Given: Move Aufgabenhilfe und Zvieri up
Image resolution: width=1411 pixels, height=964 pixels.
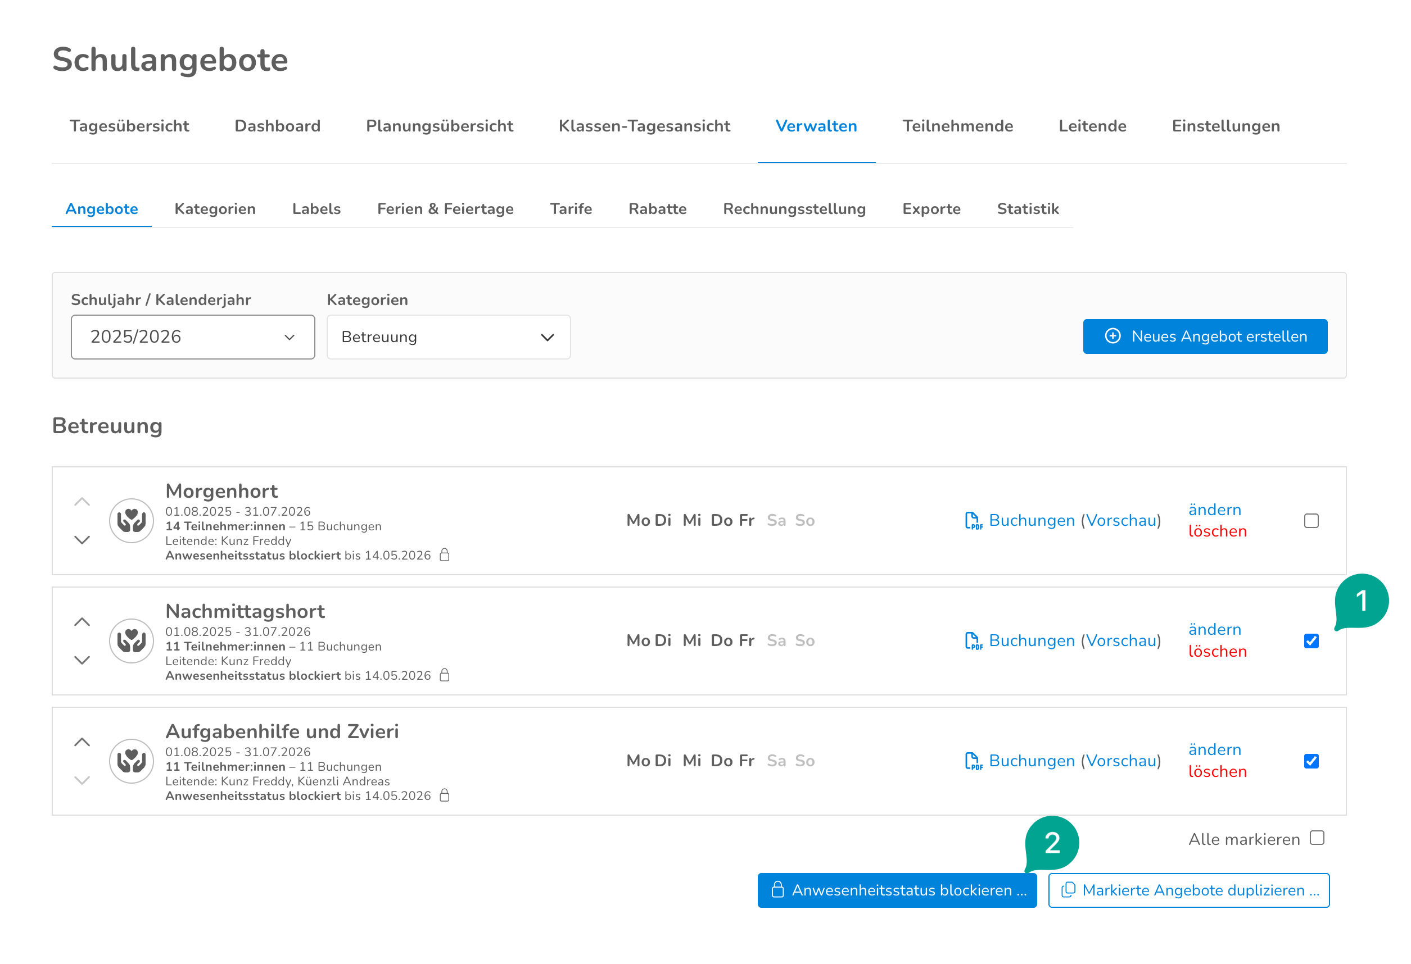Looking at the screenshot, I should point(82,743).
